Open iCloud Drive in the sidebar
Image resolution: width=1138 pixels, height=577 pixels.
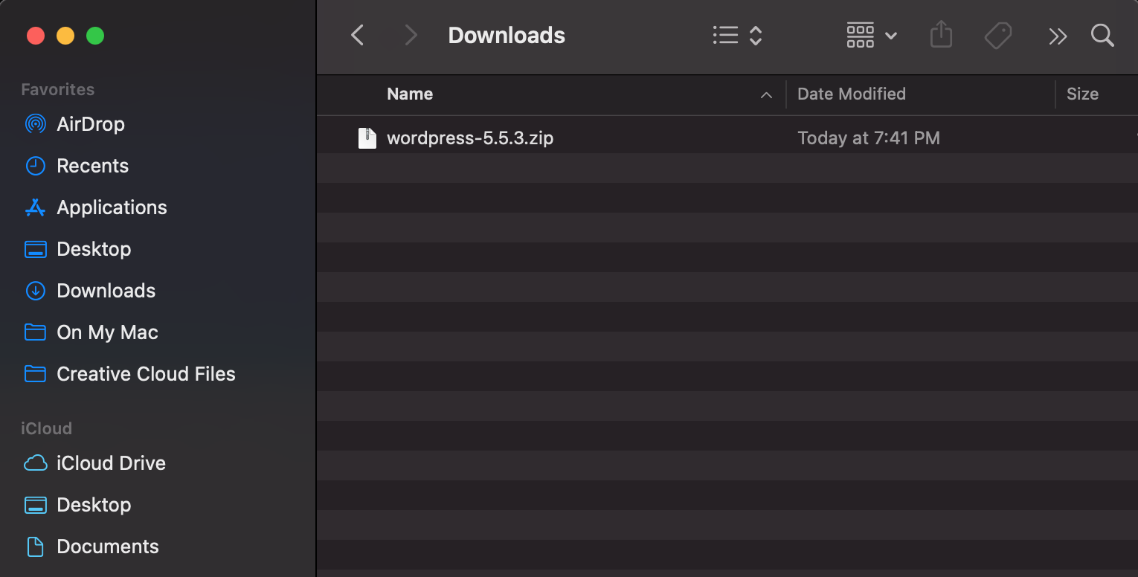click(111, 463)
